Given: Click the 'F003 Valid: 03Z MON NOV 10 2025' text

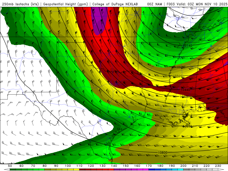Looking at the screenshot, I should (197, 4).
